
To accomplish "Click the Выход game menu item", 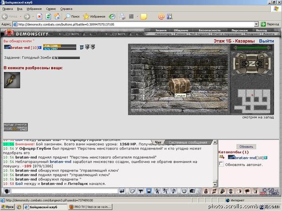I will [261, 30].
